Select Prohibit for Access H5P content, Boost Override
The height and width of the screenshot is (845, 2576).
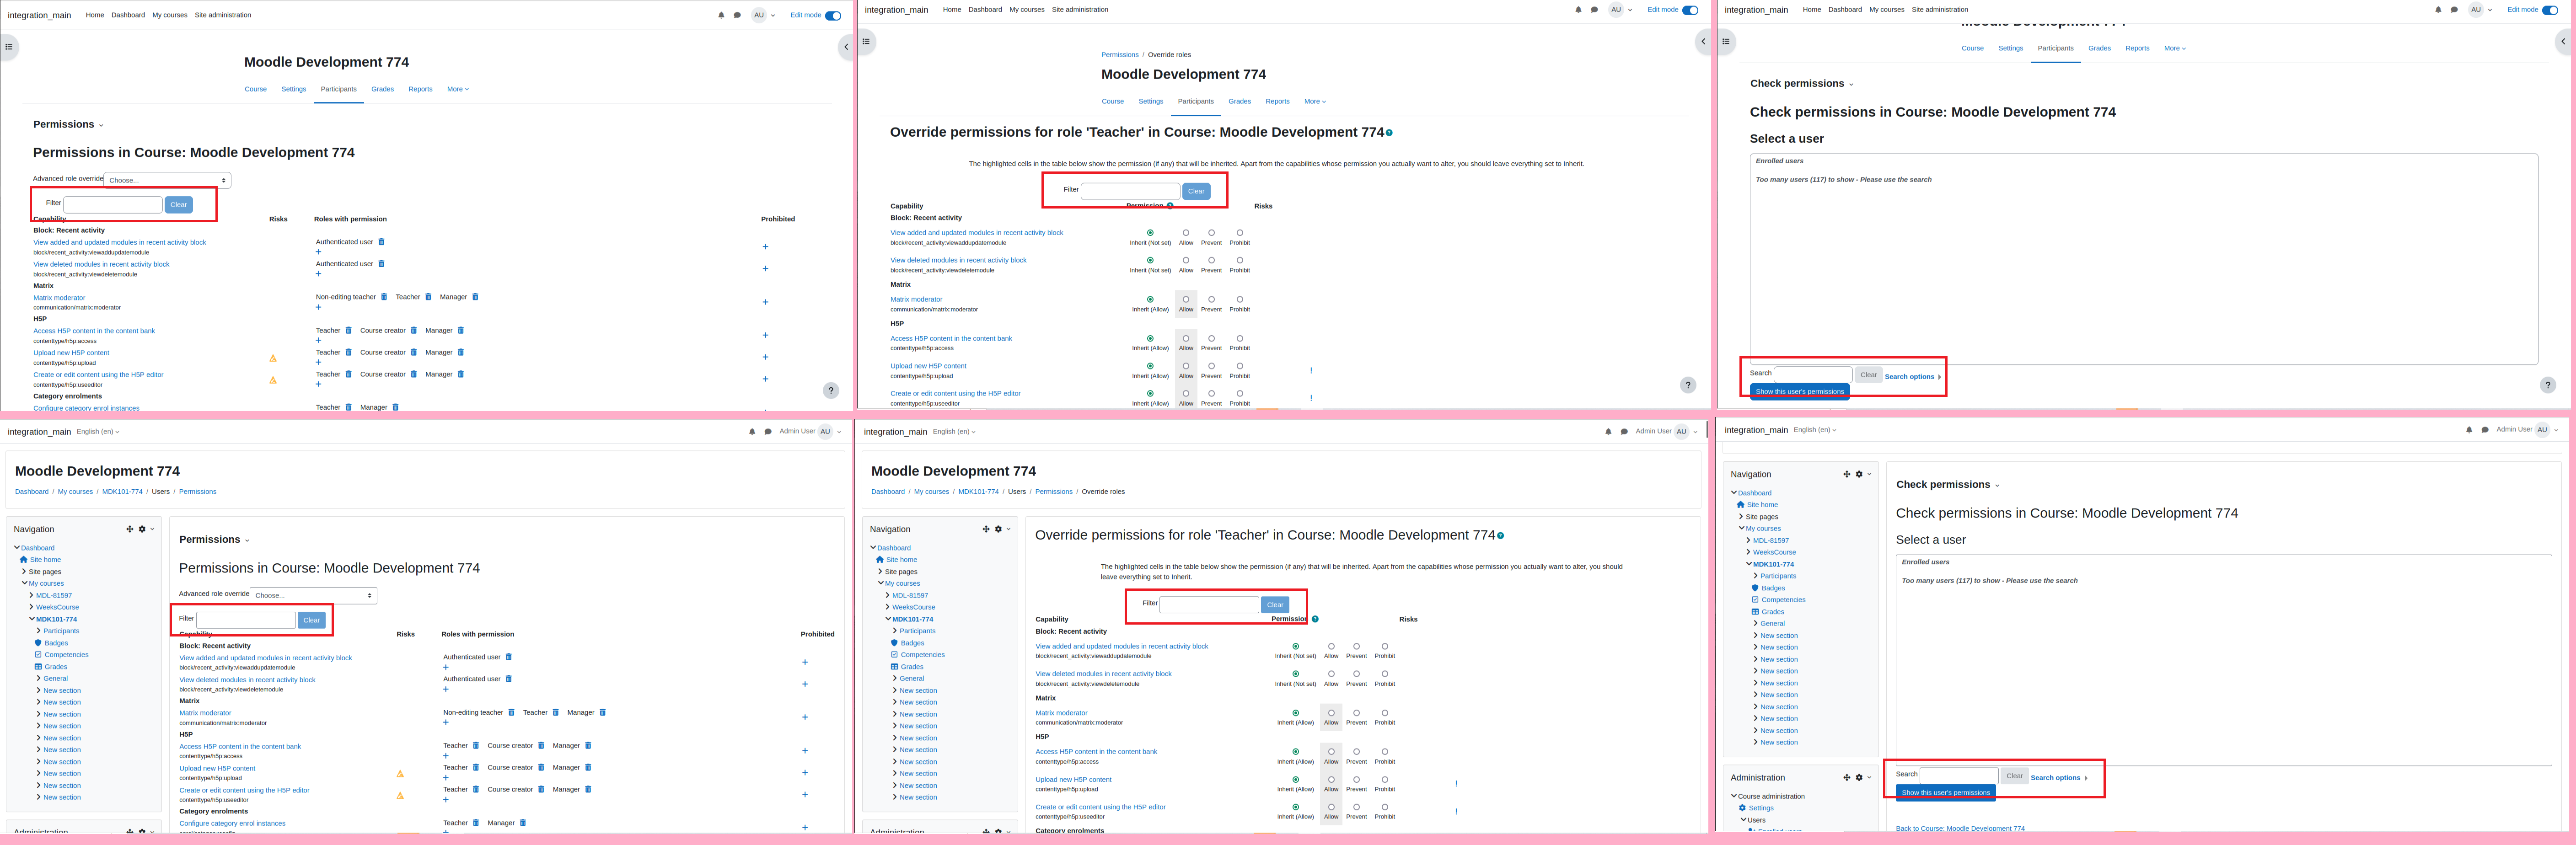coord(1240,338)
